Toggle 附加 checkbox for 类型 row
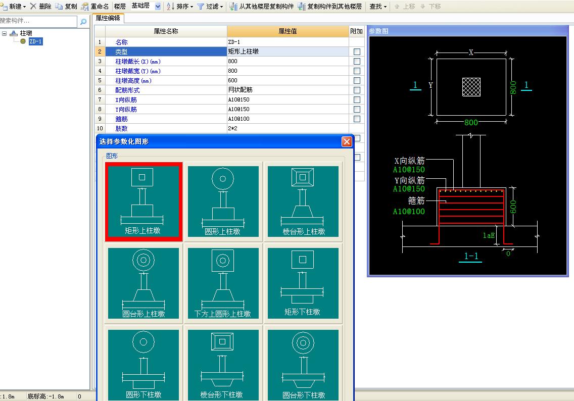 pos(357,52)
